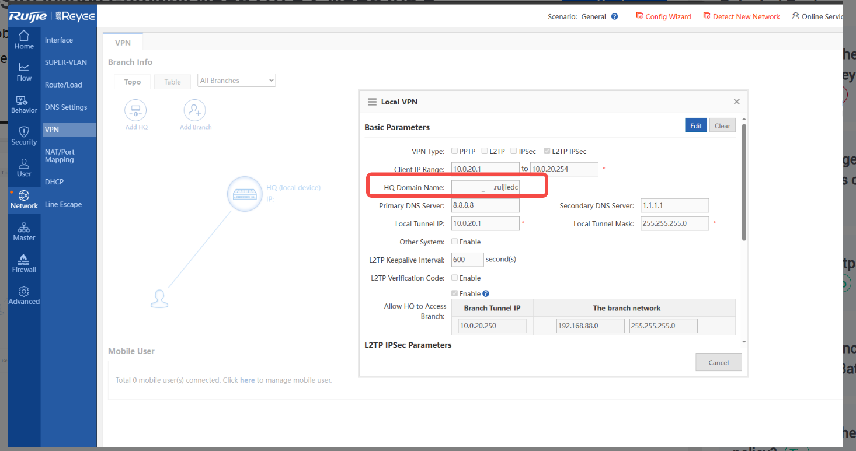Open NAT/Port Mapping in the submenu
Viewport: 856px width, 451px height.
point(60,156)
